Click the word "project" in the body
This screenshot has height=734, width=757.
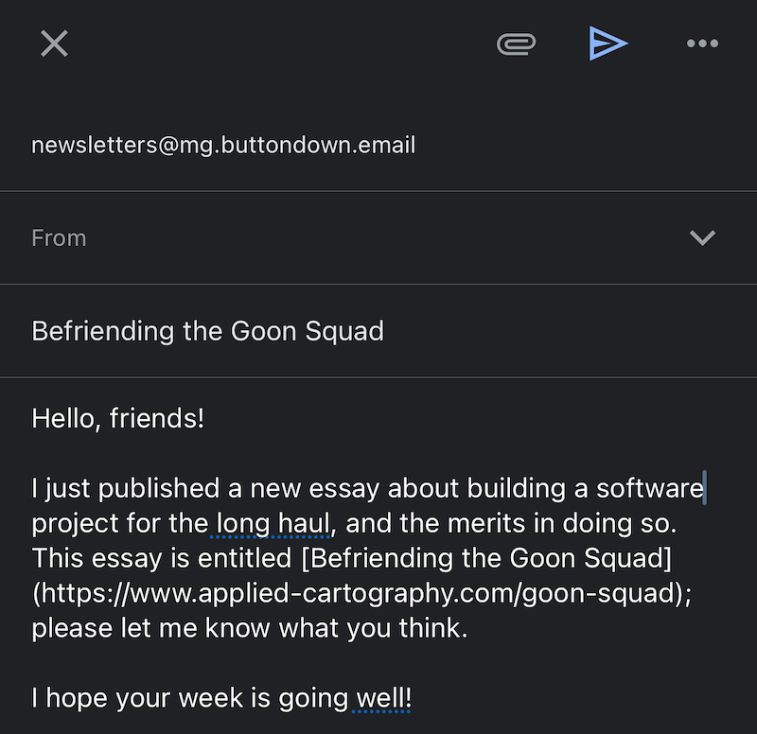pyautogui.click(x=78, y=522)
